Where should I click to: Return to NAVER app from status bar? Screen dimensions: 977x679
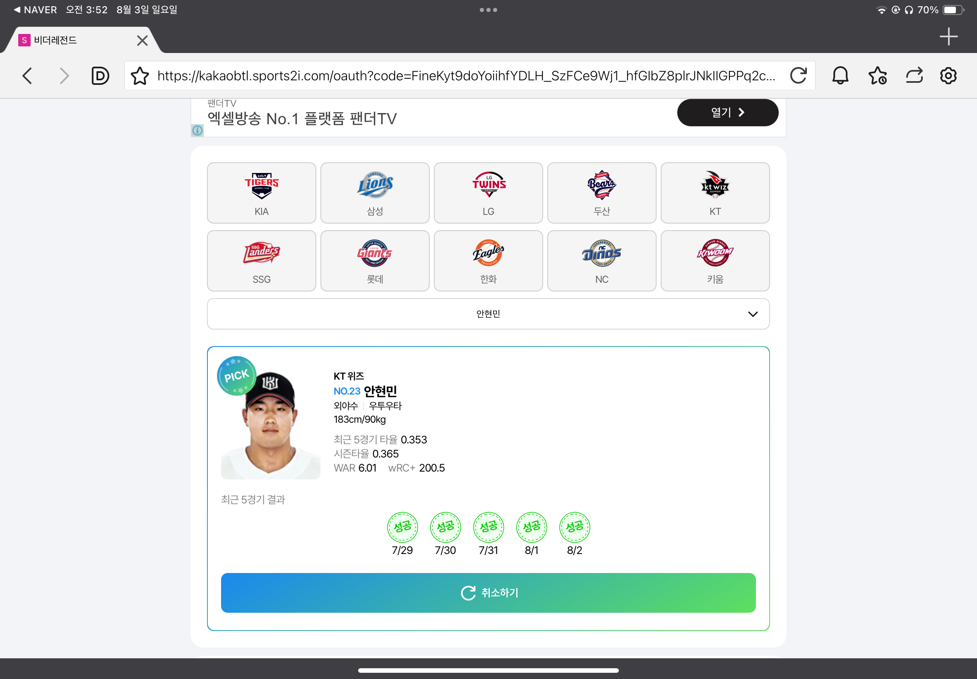tap(35, 10)
